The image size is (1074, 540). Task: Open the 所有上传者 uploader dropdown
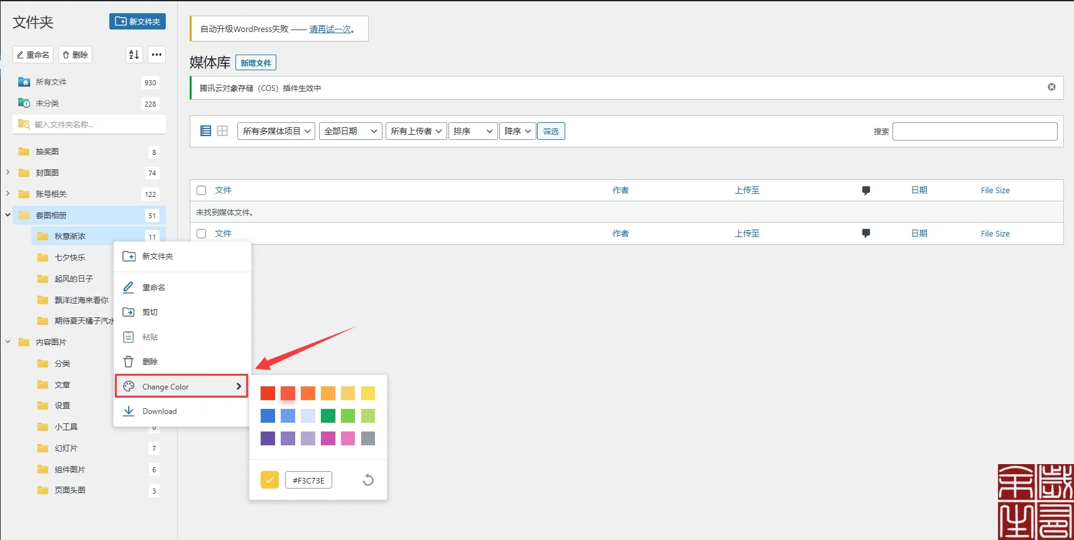click(x=416, y=131)
